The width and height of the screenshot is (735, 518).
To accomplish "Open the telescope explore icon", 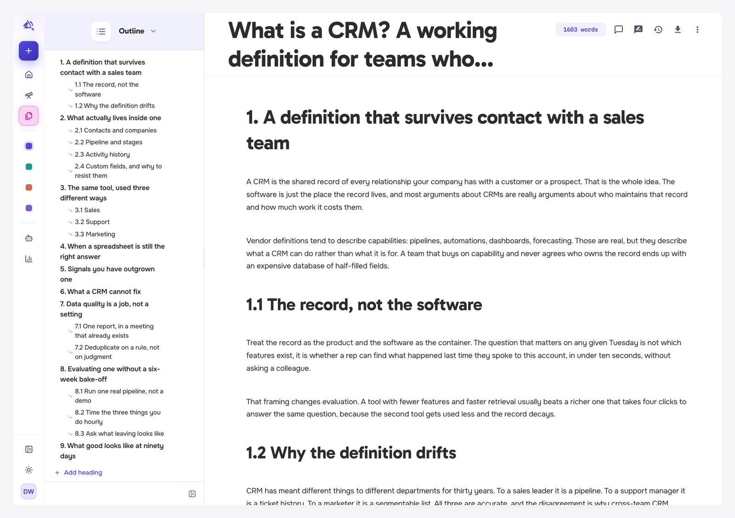I will 28,95.
